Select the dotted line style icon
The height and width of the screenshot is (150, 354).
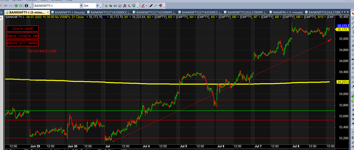tap(155, 6)
